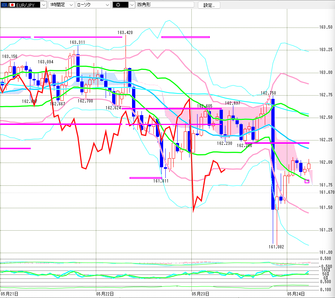Click the 0.100 indicator scale label
Image resolution: width=335 pixels, height=298 pixels.
(326, 290)
